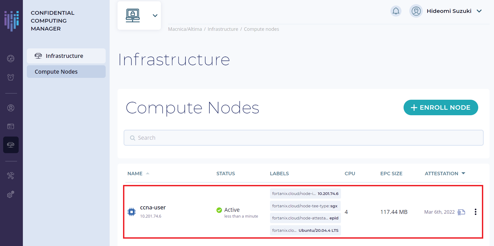
Task: Click the EPC SIZE column header
Action: click(x=391, y=173)
